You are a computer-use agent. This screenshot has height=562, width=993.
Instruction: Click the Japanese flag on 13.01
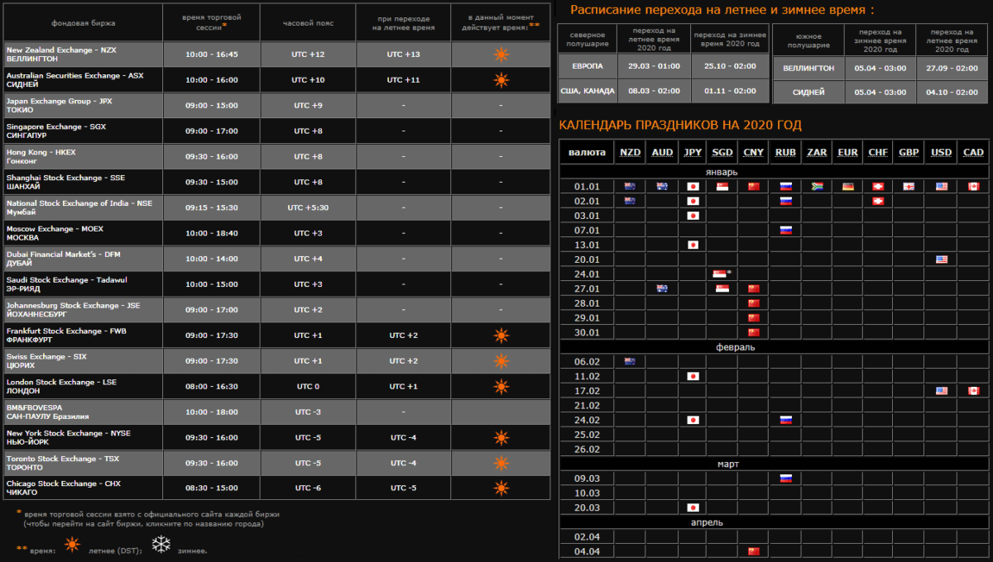pyautogui.click(x=693, y=245)
